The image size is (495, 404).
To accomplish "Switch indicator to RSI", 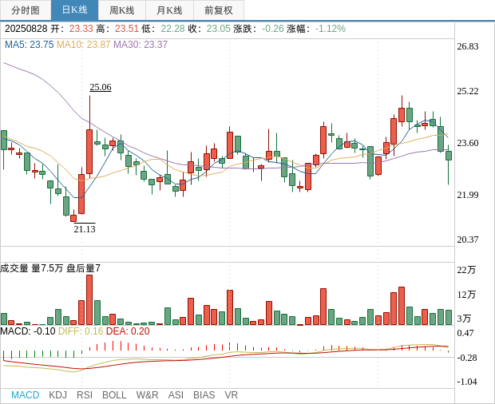I will [85, 395].
